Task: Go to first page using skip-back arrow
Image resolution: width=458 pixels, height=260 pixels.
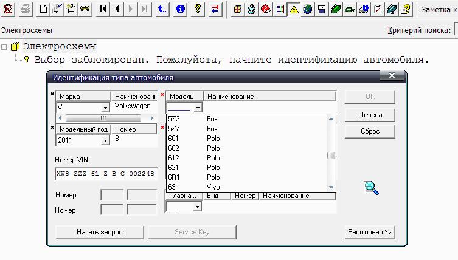Action: tap(103, 9)
